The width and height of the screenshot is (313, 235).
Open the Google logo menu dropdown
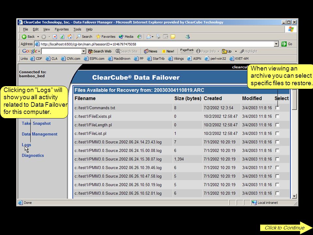[x=39, y=51]
